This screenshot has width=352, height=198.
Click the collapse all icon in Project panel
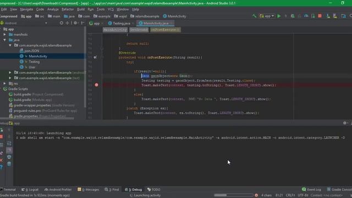coord(67,23)
